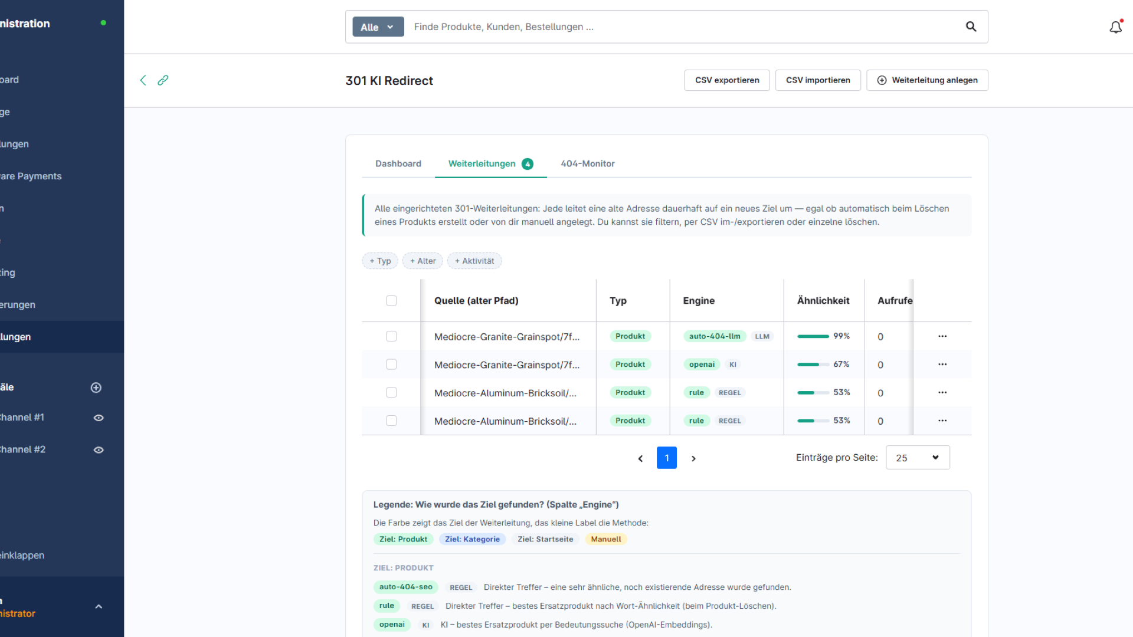Add the Aktivität filter

474,261
